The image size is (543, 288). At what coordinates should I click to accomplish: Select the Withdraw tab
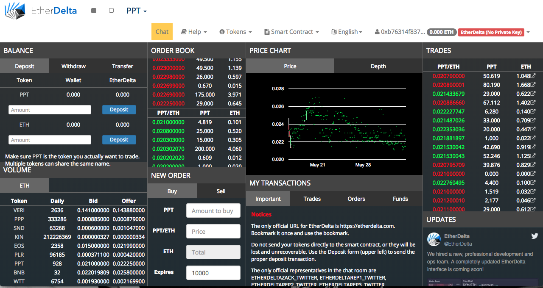73,66
